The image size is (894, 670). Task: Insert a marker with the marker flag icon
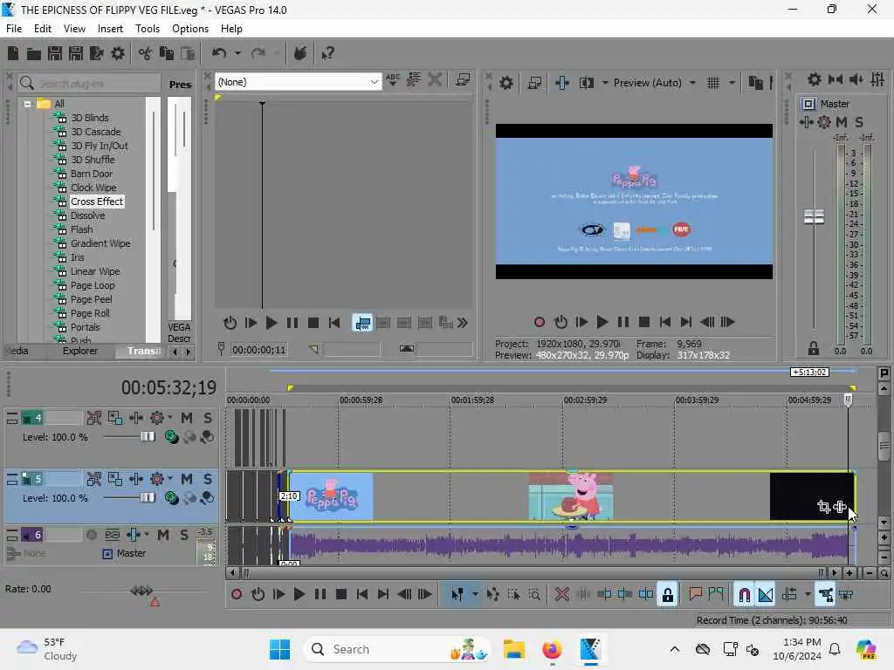tap(695, 595)
